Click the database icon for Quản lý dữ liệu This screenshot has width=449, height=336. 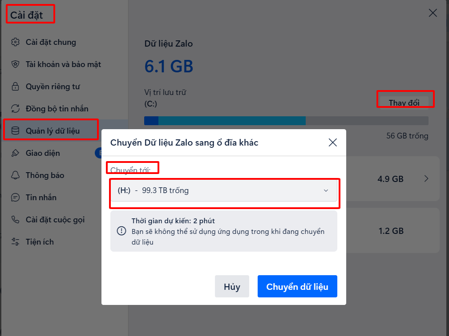(16, 131)
